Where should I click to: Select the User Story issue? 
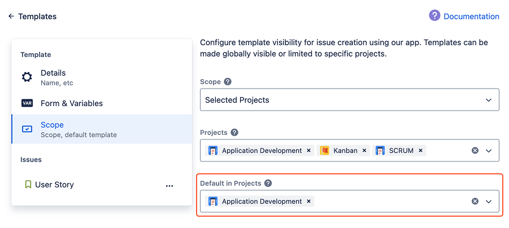coord(54,185)
